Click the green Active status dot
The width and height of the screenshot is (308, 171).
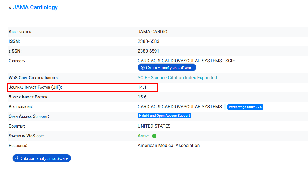(x=154, y=136)
